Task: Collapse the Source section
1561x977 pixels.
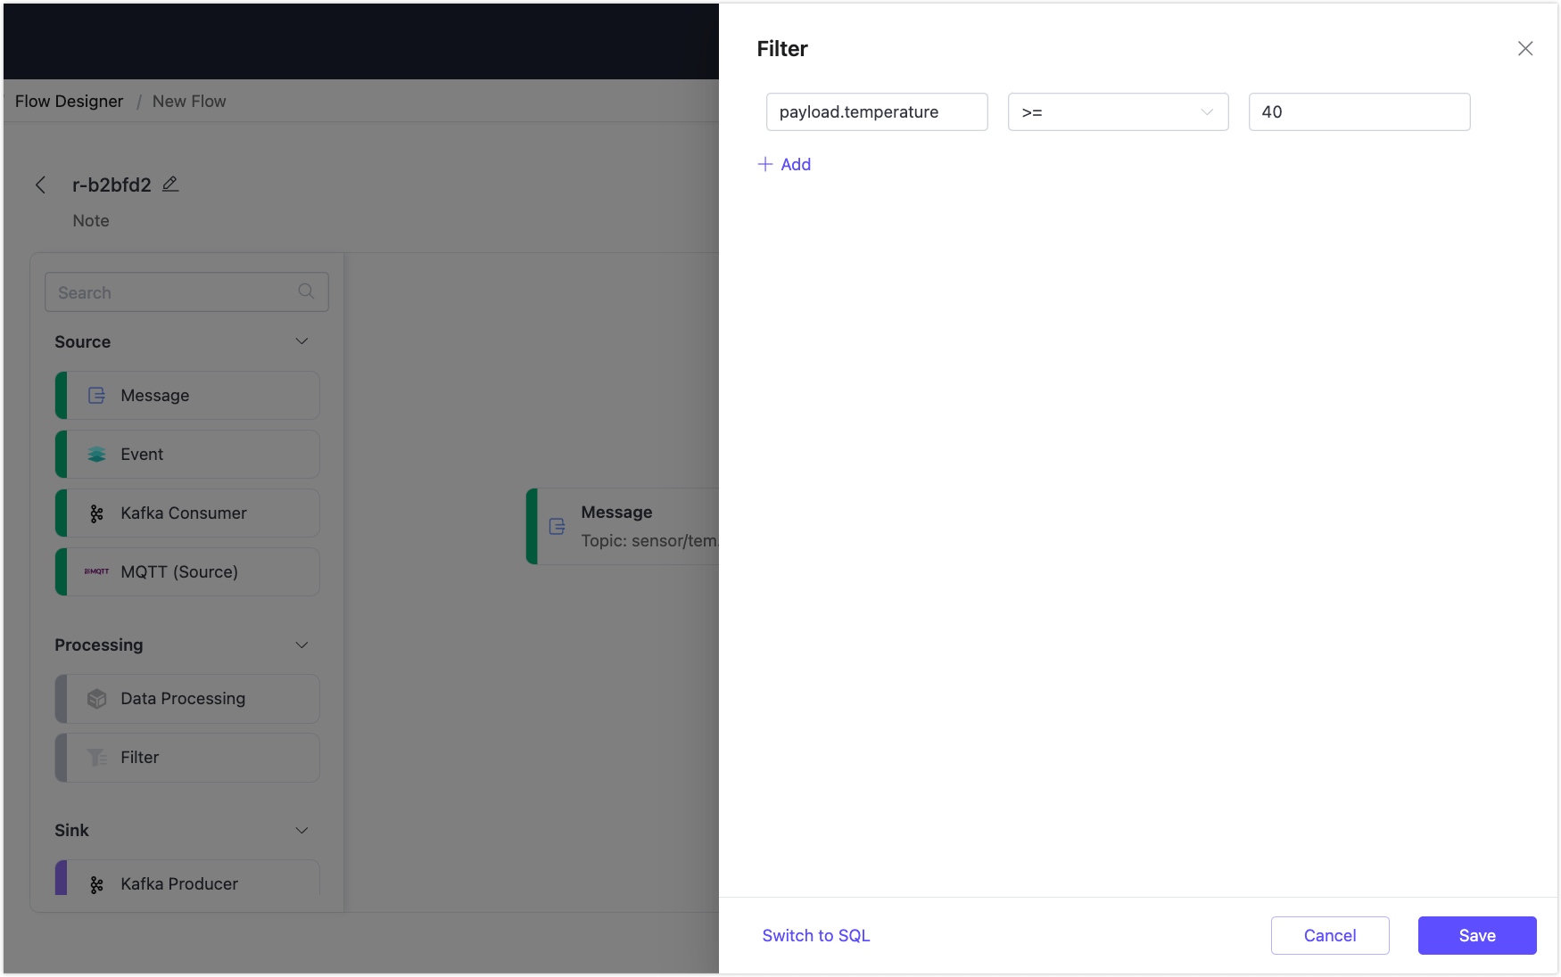Action: (x=301, y=341)
